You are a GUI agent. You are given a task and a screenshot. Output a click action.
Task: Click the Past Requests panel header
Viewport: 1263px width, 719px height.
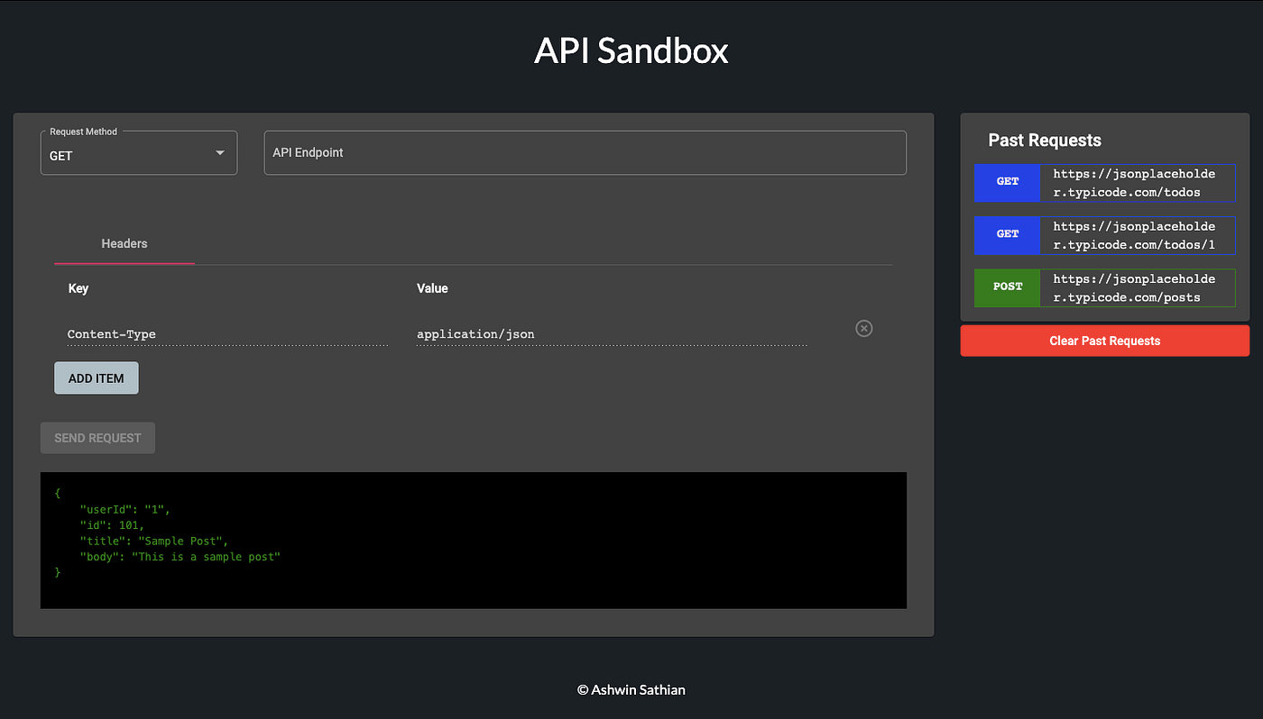pos(1044,140)
